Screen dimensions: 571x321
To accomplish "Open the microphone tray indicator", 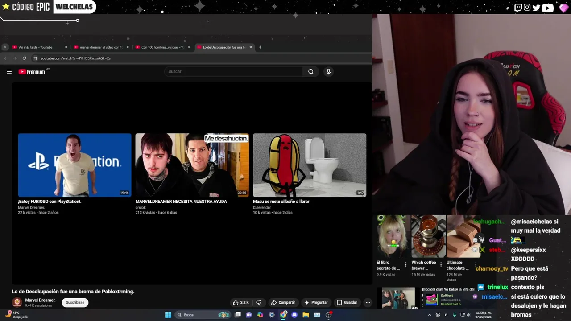I will (455, 315).
